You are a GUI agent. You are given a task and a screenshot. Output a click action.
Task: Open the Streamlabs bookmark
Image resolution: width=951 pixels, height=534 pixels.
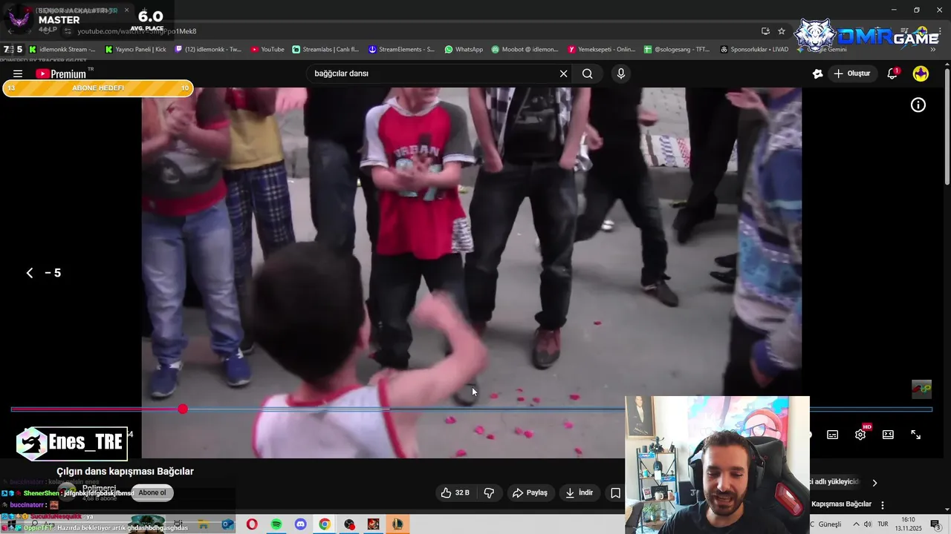pyautogui.click(x=325, y=50)
